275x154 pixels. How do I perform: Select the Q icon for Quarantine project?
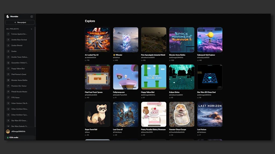point(8,63)
